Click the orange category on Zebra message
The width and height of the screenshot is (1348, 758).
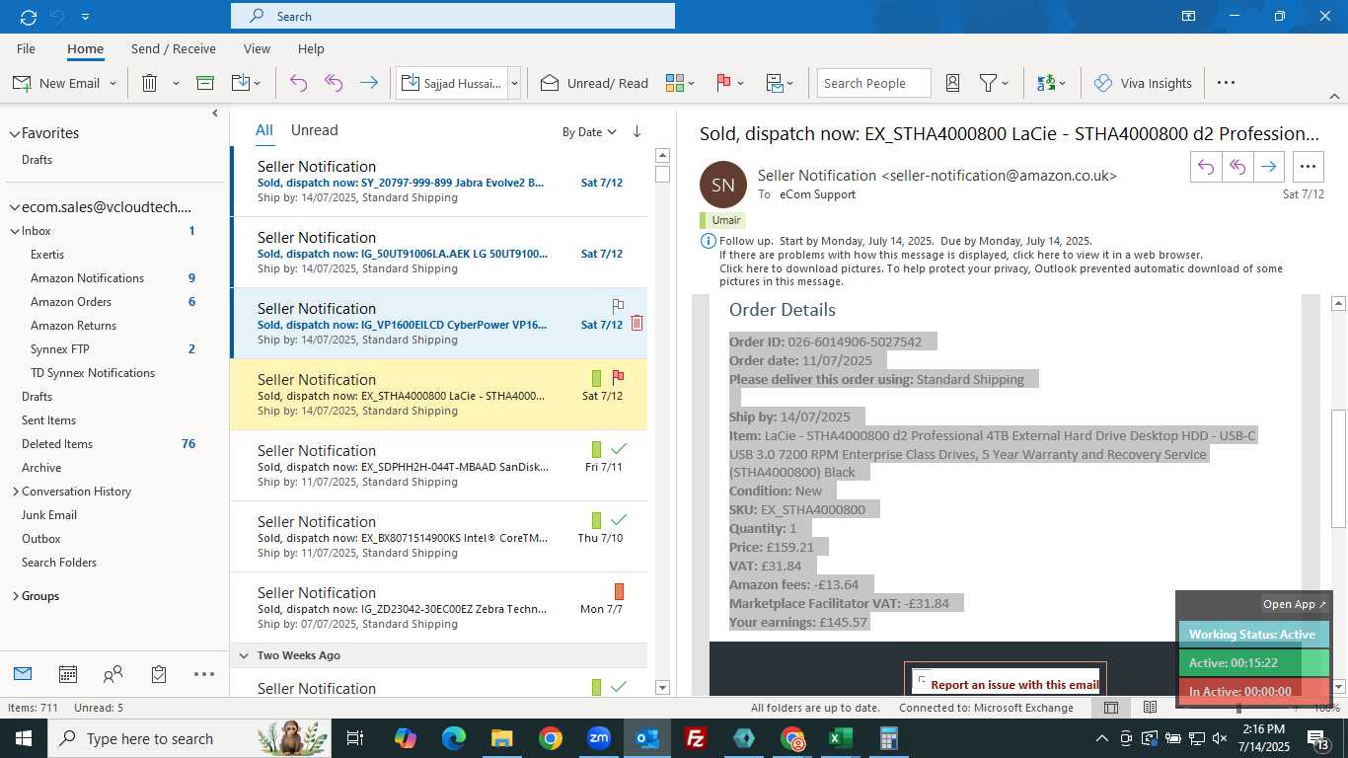click(x=619, y=591)
